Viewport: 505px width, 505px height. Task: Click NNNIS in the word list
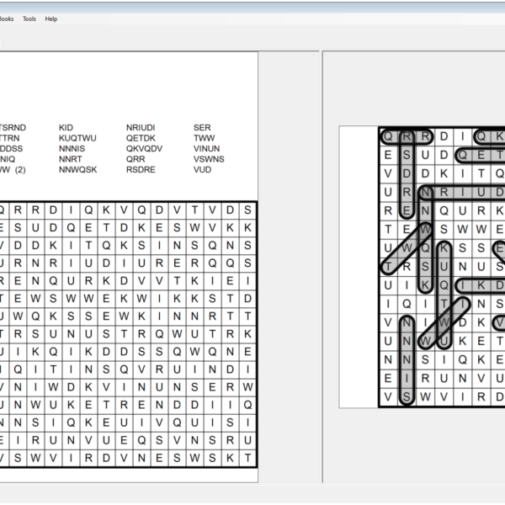(x=72, y=148)
